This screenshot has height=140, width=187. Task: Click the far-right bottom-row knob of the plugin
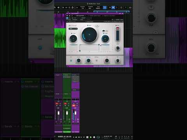coord(118,60)
